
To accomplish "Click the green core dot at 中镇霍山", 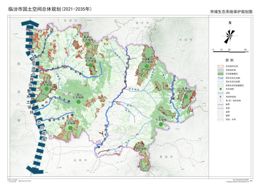I will pos(147,66).
